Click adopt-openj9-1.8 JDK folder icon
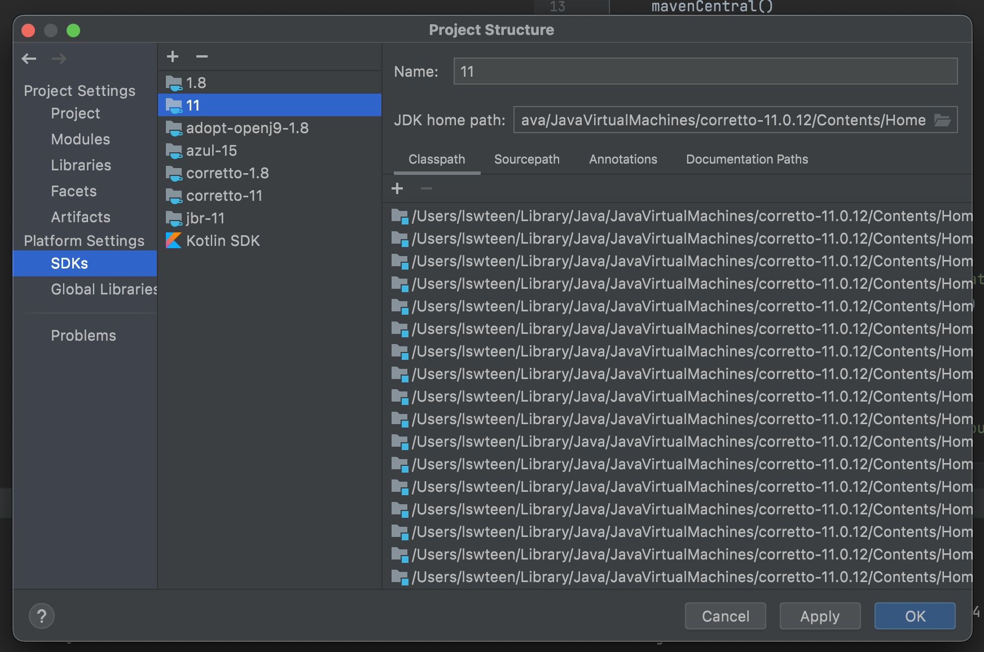This screenshot has height=652, width=984. [174, 129]
